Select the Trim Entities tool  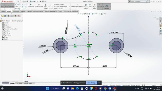31,5
